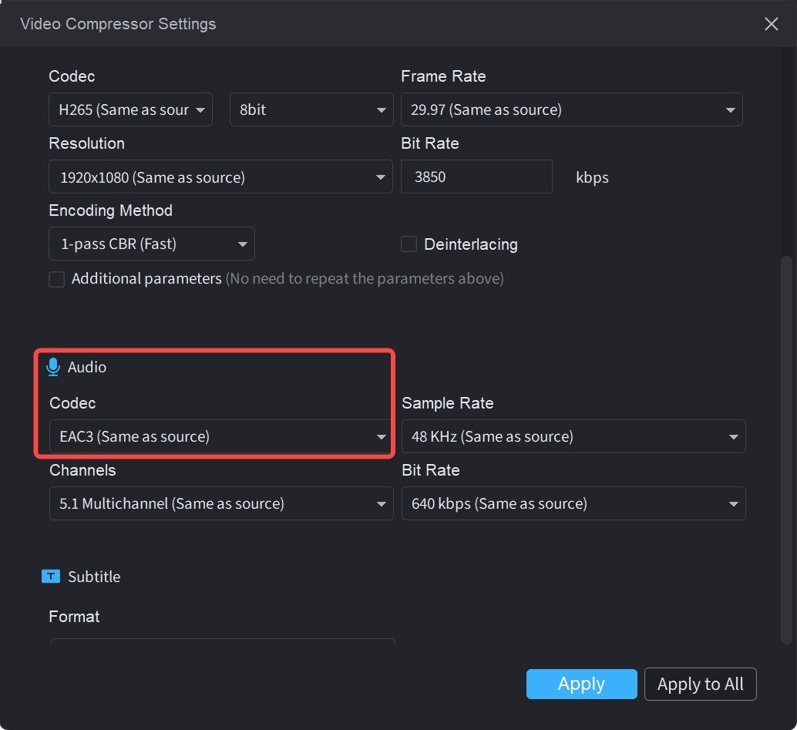This screenshot has width=797, height=730.
Task: Click the Encoding Method label
Action: coord(110,210)
